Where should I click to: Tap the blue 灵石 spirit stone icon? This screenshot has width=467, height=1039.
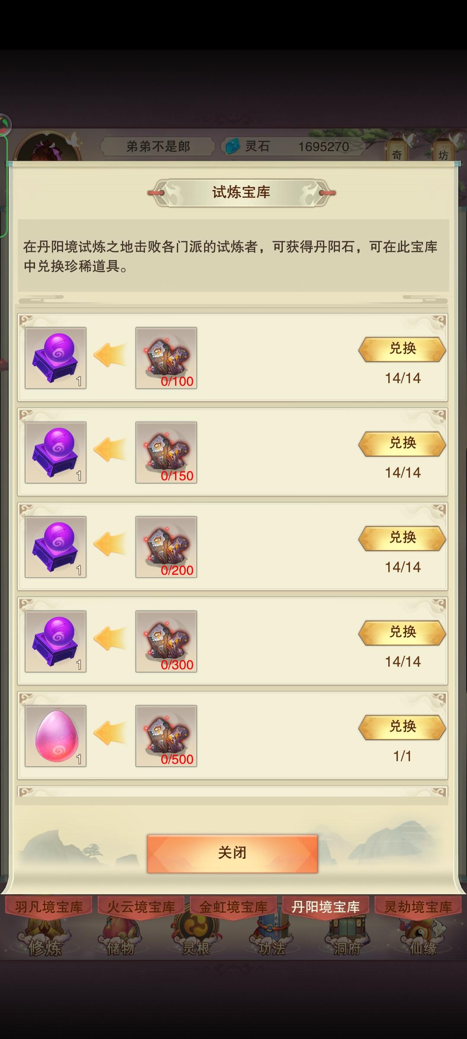pyautogui.click(x=233, y=146)
